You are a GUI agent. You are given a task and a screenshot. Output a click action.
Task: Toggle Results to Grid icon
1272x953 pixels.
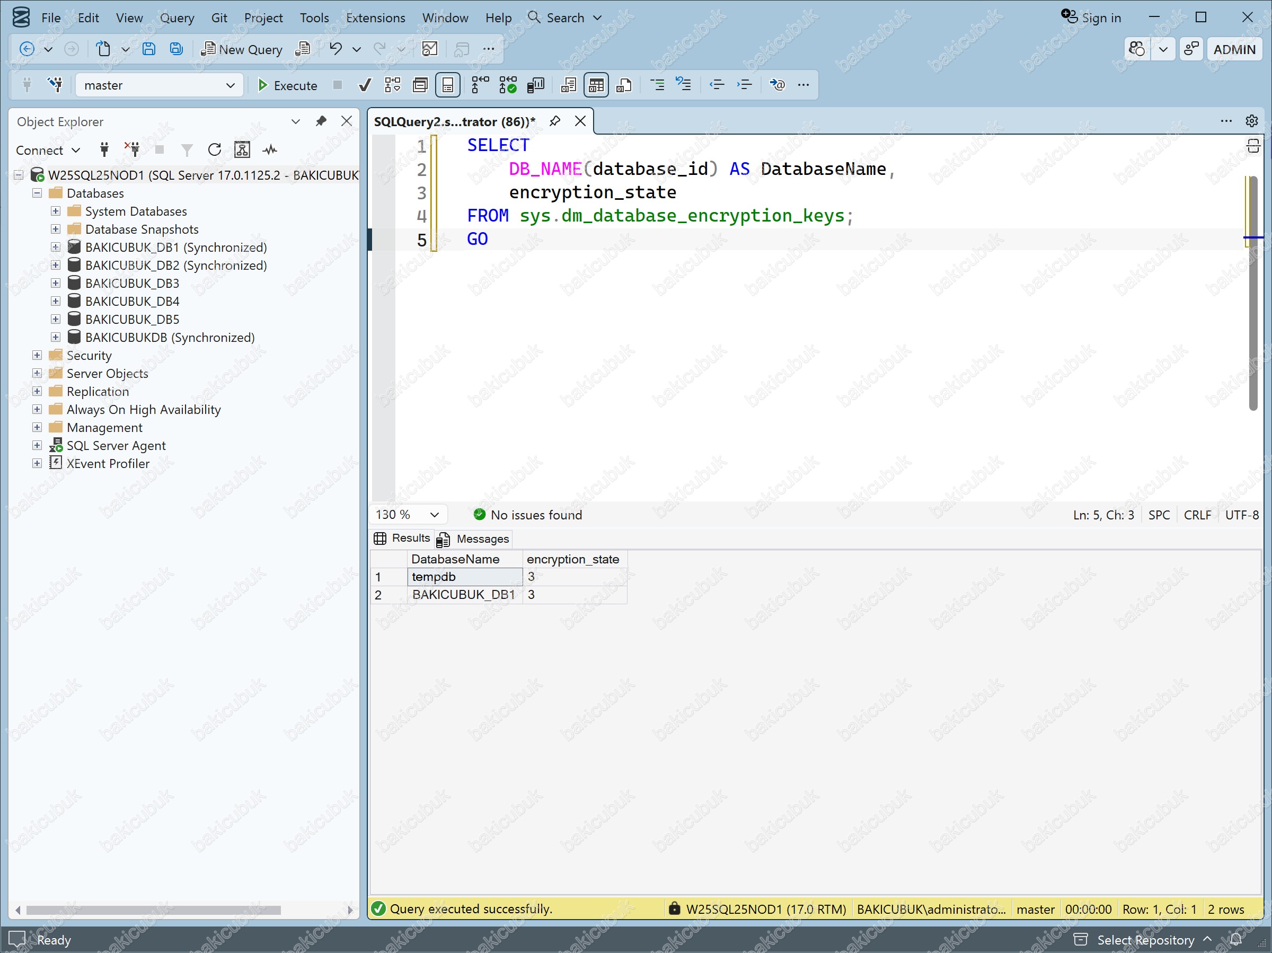pos(596,86)
